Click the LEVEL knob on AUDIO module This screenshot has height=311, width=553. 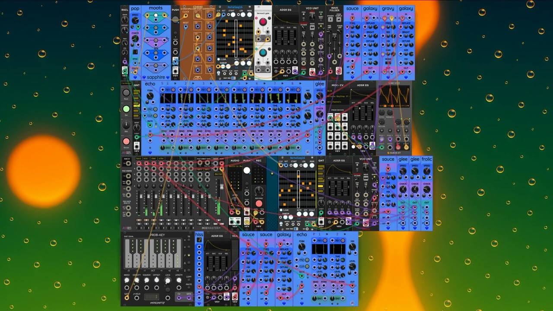(x=235, y=201)
